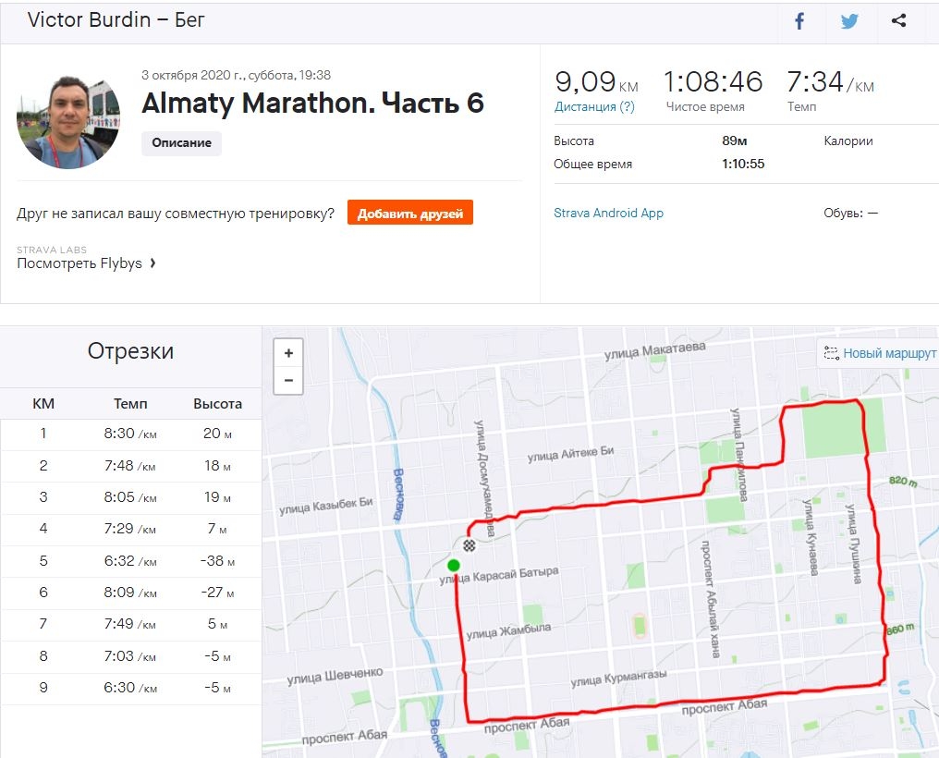Share activity on Facebook
Viewport: 939px width, 758px height.
[800, 21]
